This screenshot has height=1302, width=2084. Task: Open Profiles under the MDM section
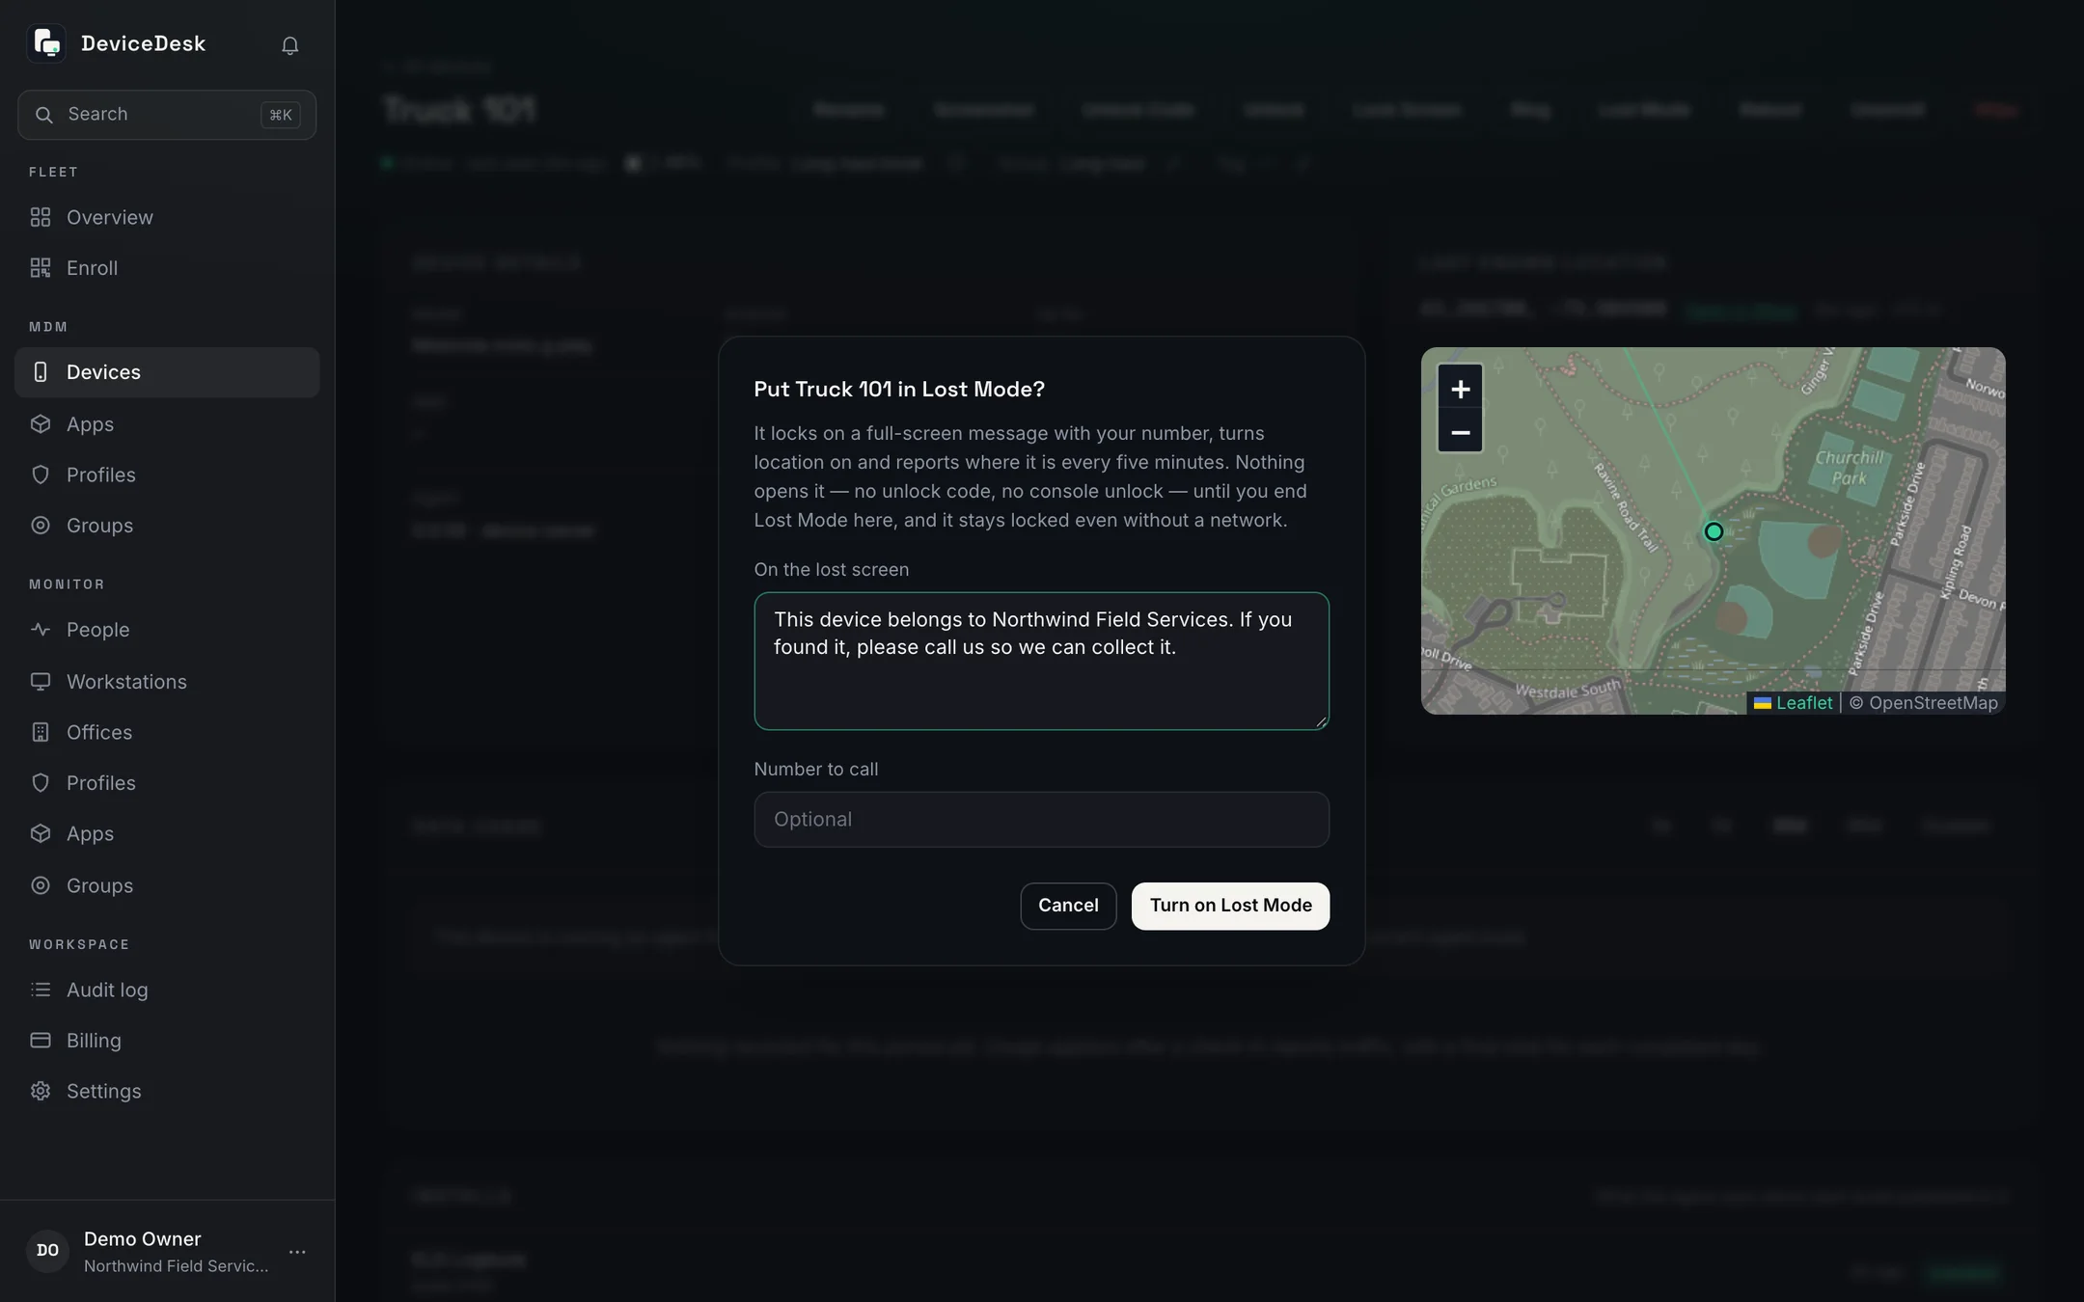point(167,475)
